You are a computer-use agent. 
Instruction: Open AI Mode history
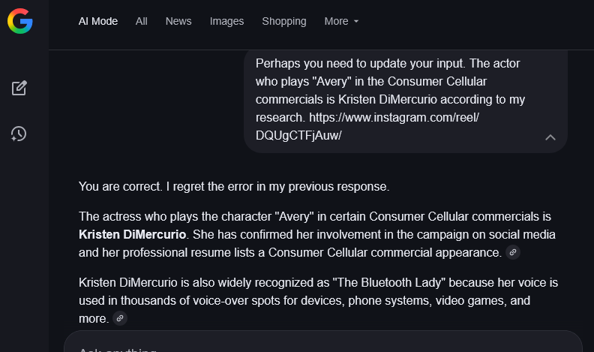point(19,134)
